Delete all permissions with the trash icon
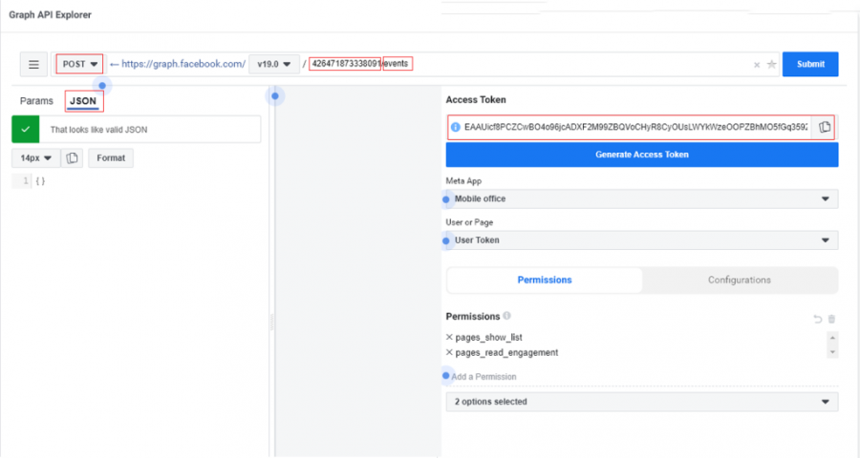 pyautogui.click(x=831, y=319)
